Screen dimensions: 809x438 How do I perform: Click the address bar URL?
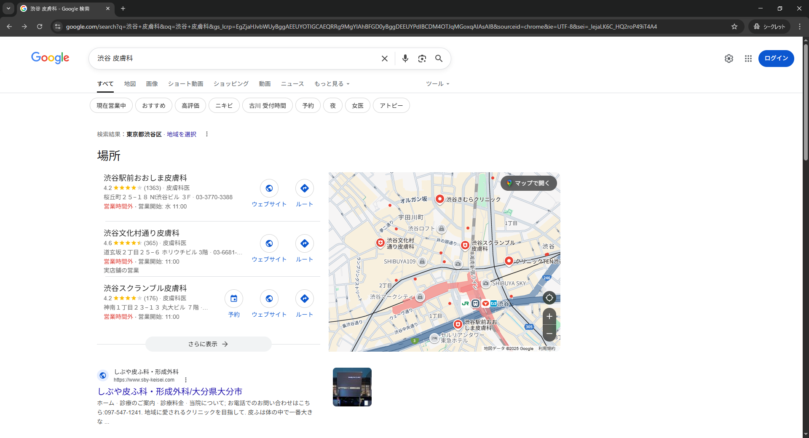[361, 27]
